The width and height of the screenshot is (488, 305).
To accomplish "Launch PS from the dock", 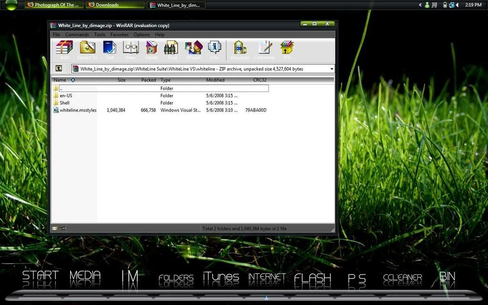I will (356, 278).
